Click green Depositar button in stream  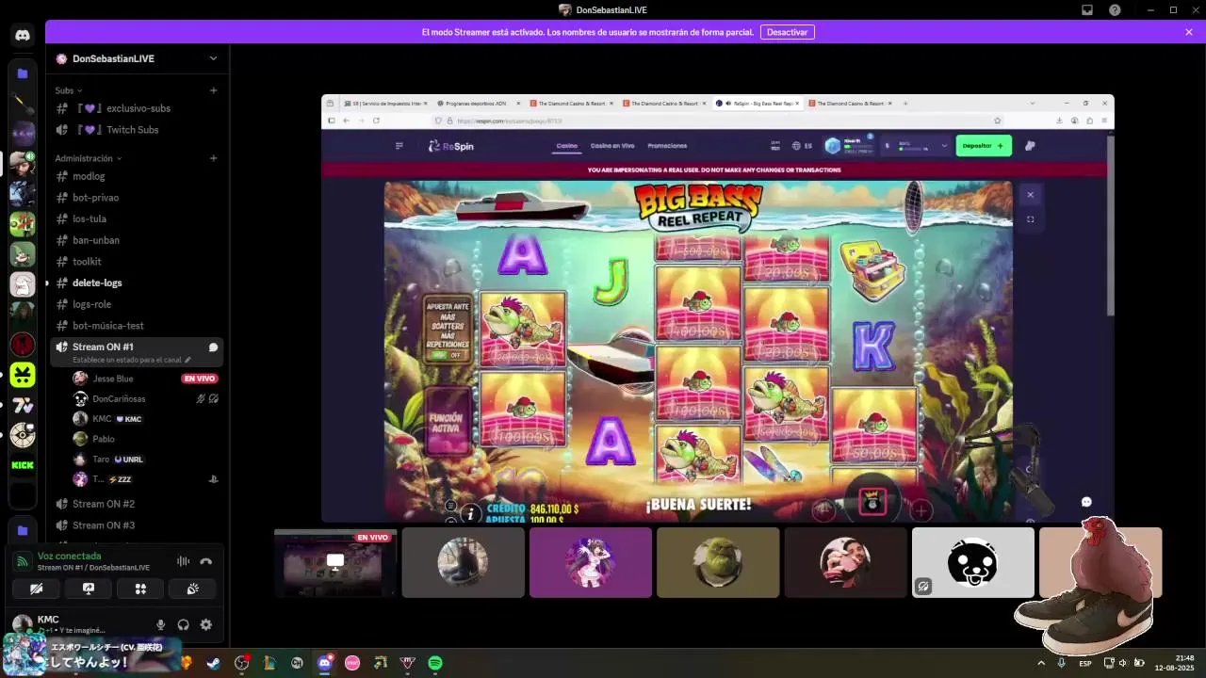[x=984, y=146]
